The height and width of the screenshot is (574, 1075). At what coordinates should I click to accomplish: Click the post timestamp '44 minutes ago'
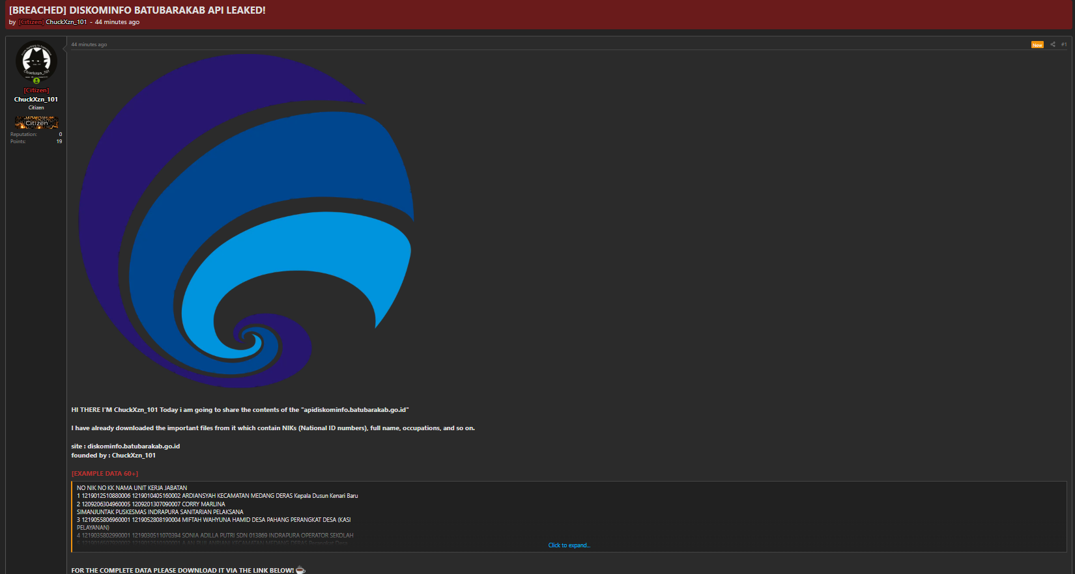click(89, 45)
